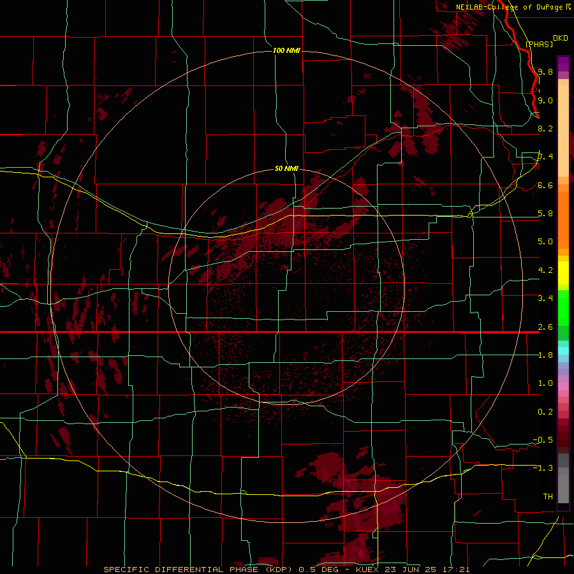574x574 pixels.
Task: Click the -1.3 value on the color scale
Action: click(x=543, y=468)
